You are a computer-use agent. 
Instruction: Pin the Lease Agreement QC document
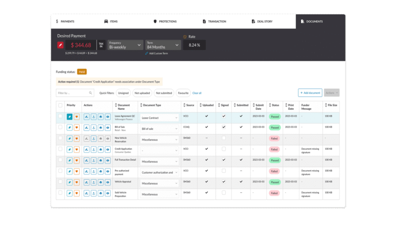70,116
